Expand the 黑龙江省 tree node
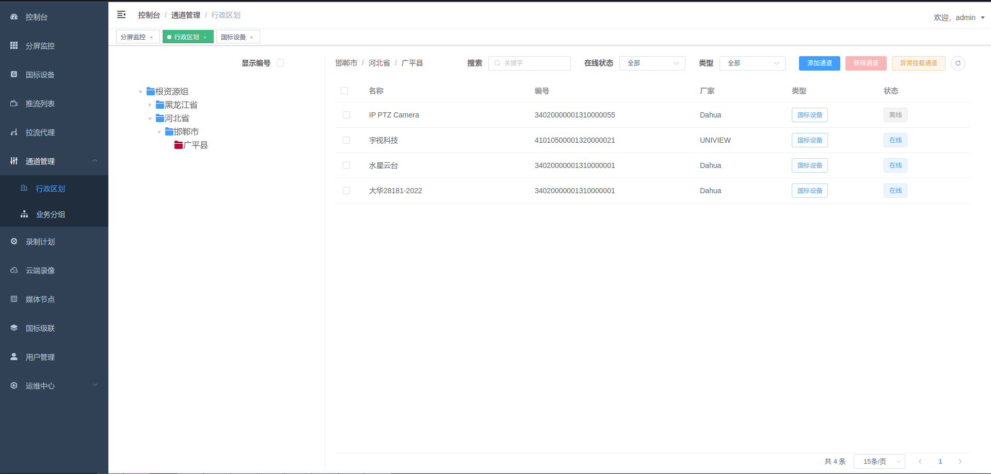Viewport: 991px width, 474px height. (150, 105)
